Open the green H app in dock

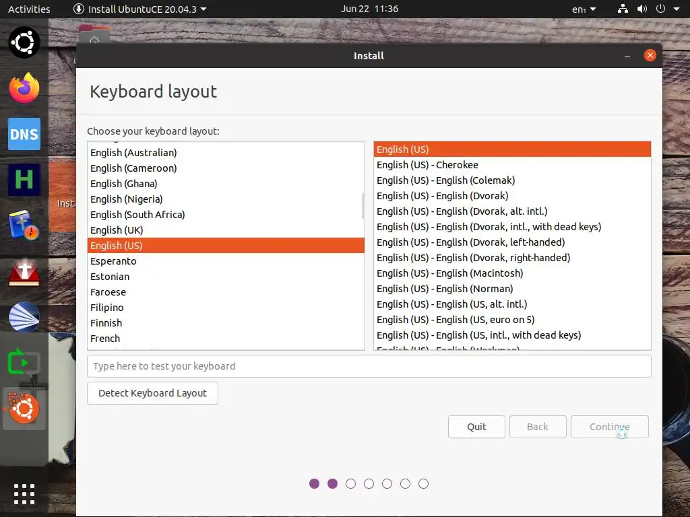click(x=24, y=179)
